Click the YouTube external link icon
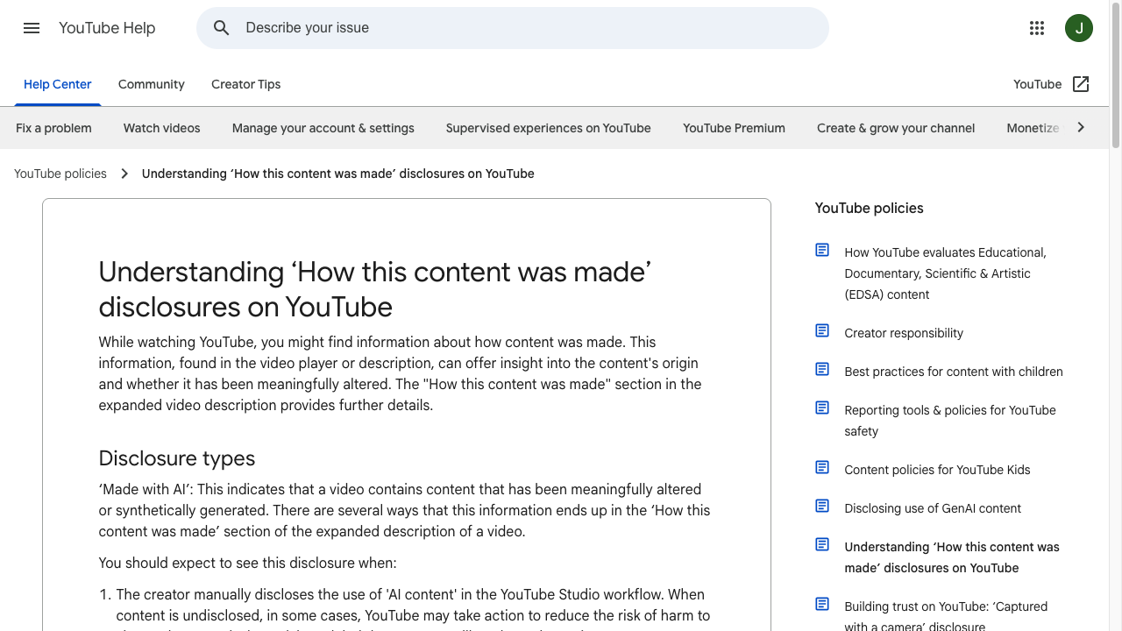The height and width of the screenshot is (631, 1122). click(x=1081, y=84)
